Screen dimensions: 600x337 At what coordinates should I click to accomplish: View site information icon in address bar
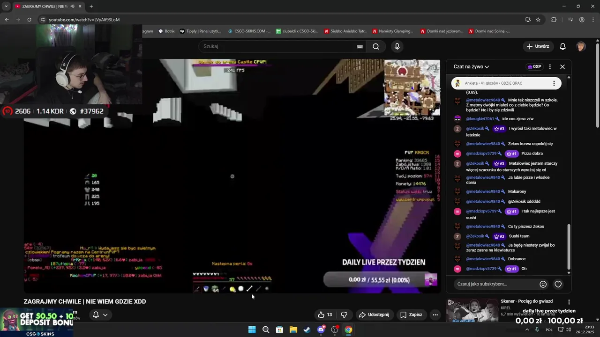[x=43, y=20]
